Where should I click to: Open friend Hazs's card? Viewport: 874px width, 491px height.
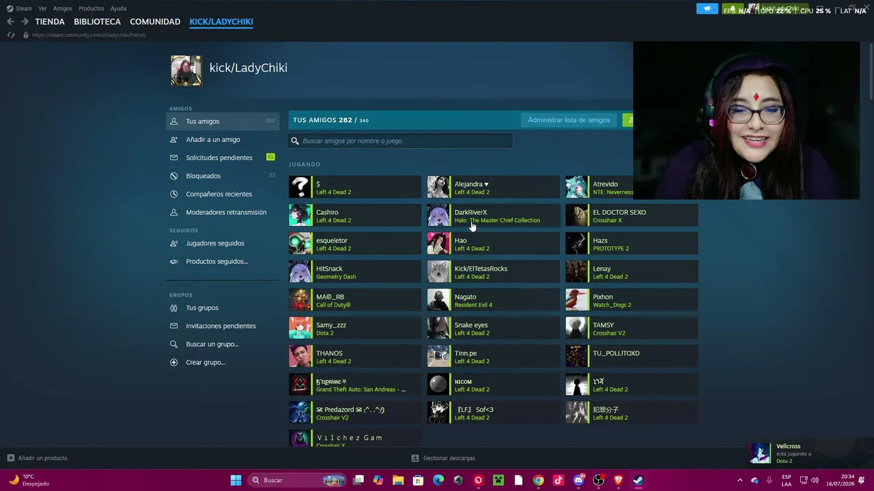(x=632, y=243)
